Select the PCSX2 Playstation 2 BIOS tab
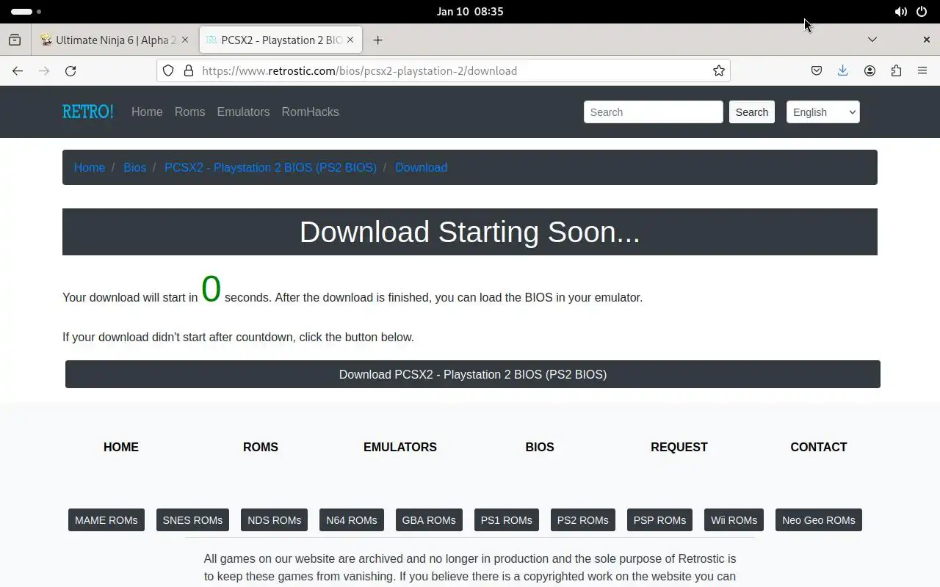The height and width of the screenshot is (587, 940). pos(281,40)
